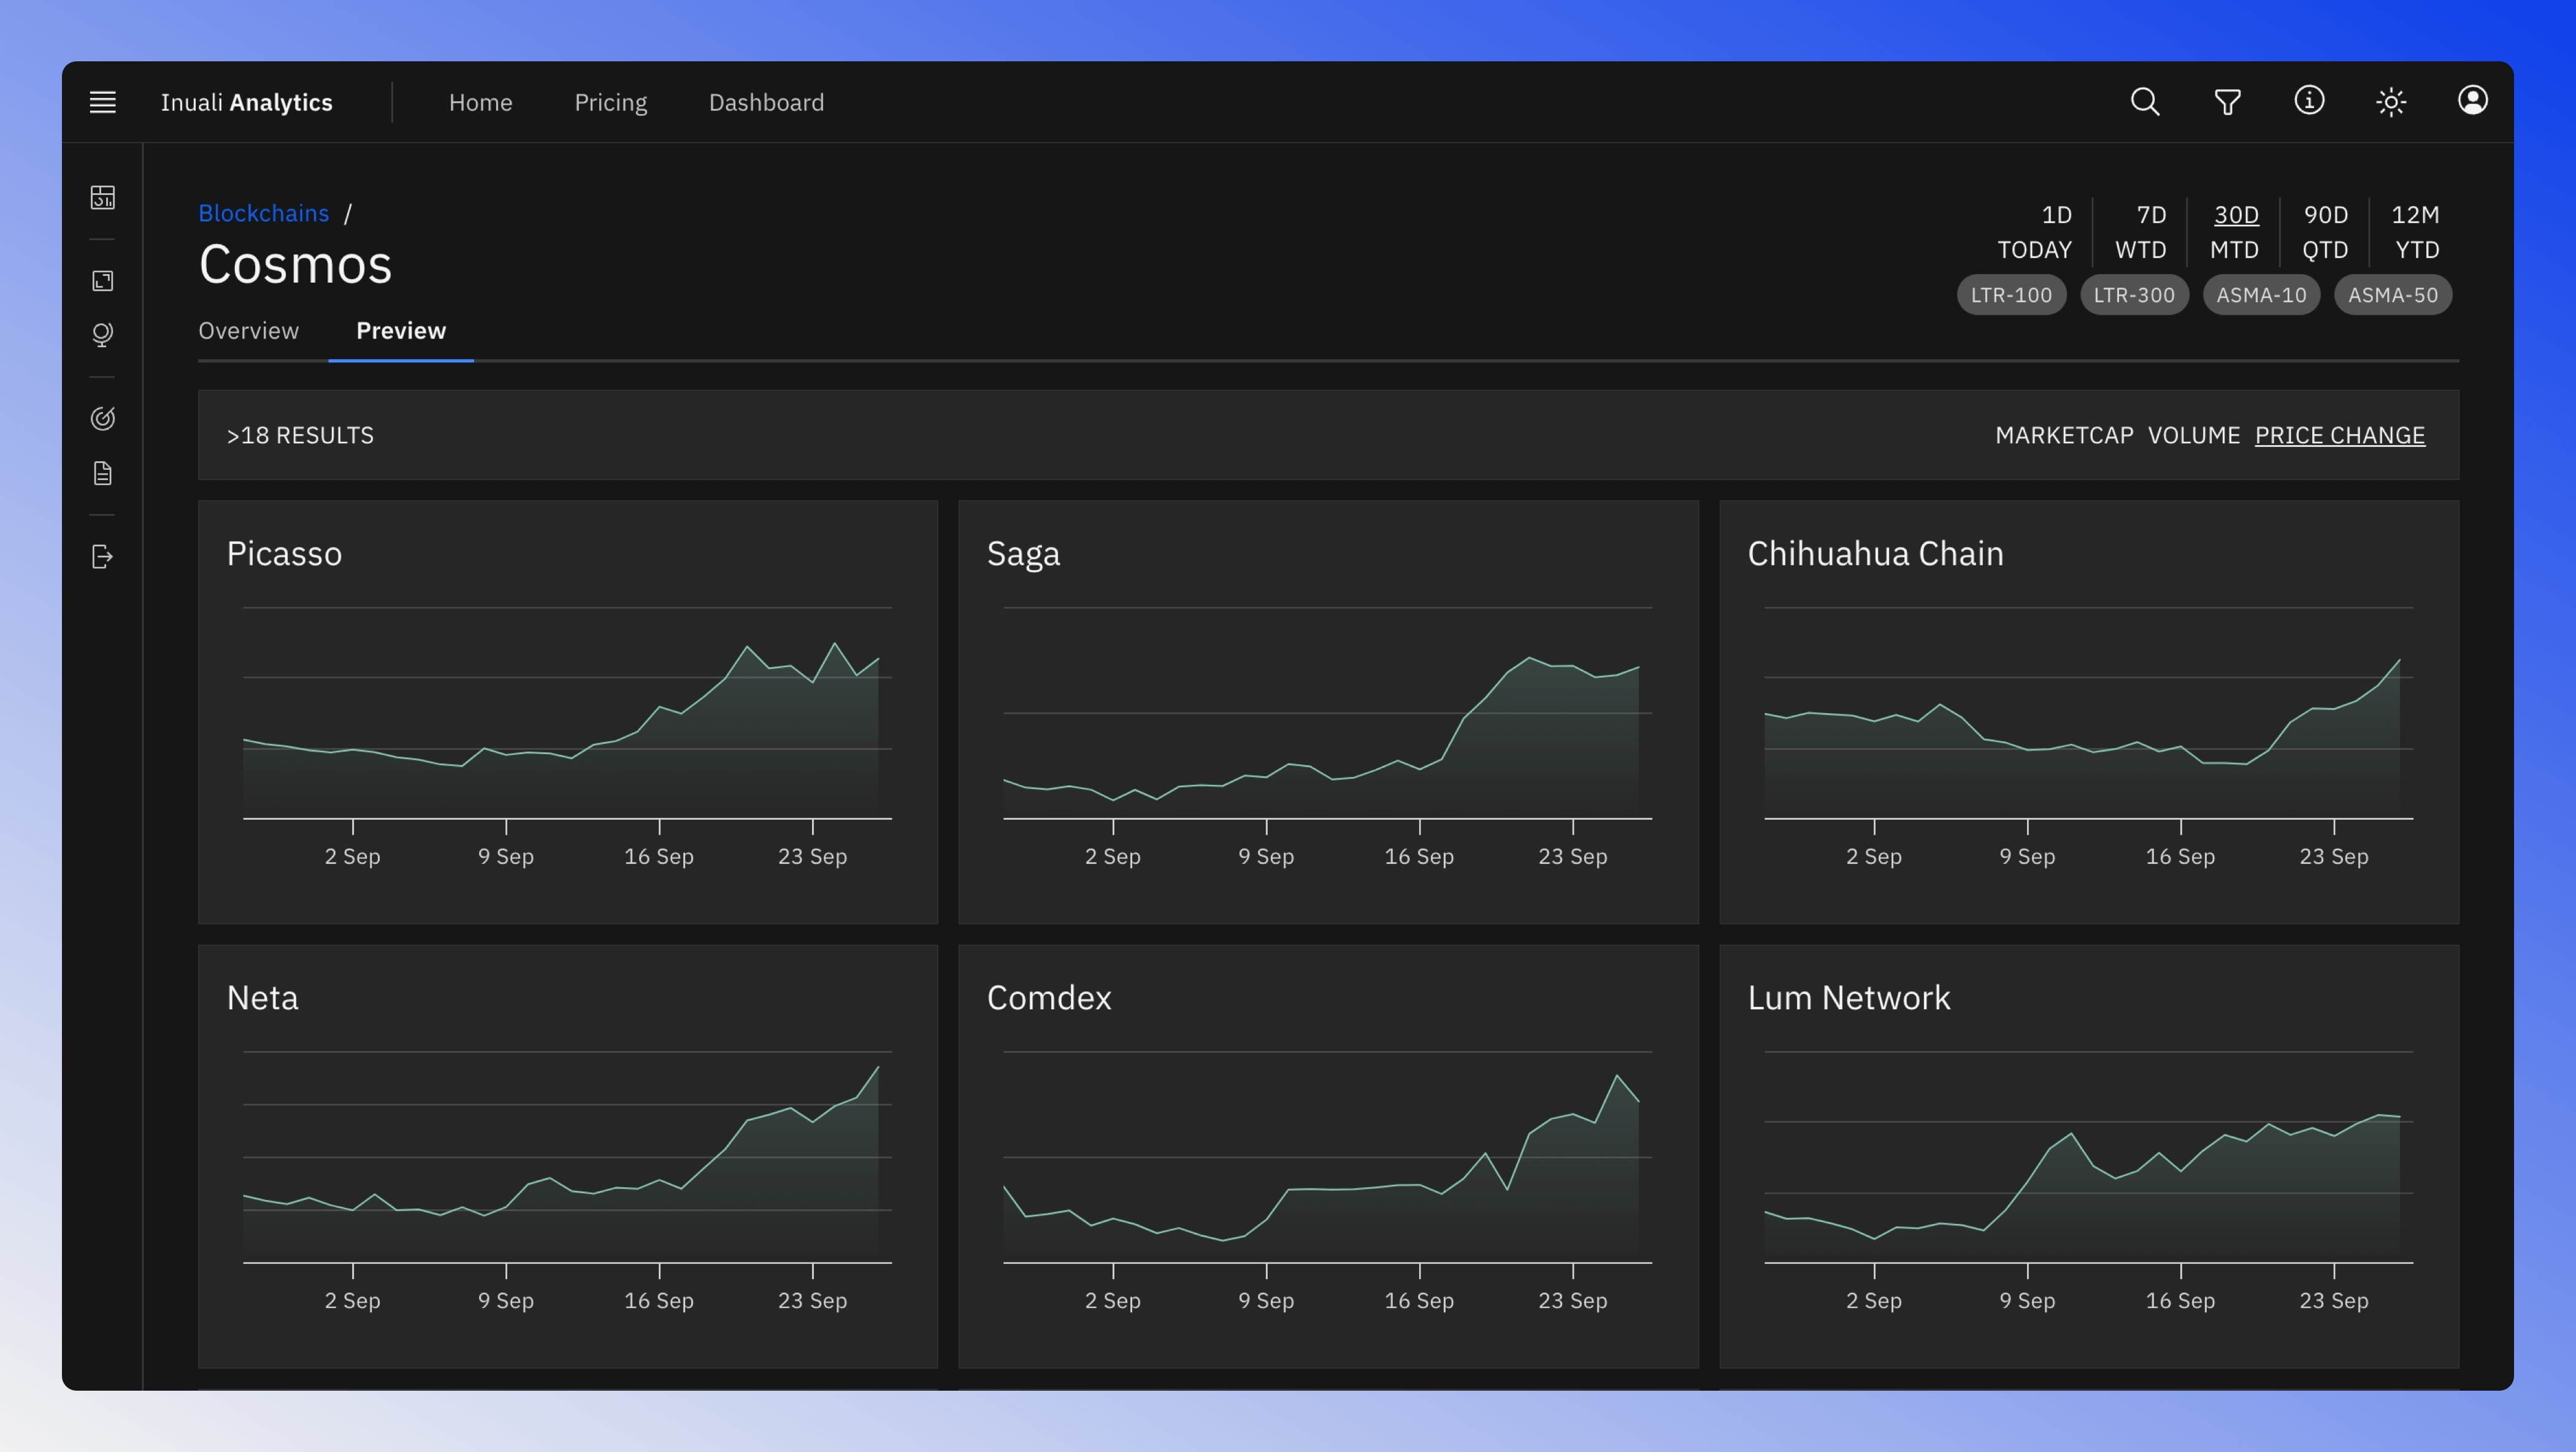Open the Home nav item
This screenshot has height=1452, width=2576.
[480, 102]
